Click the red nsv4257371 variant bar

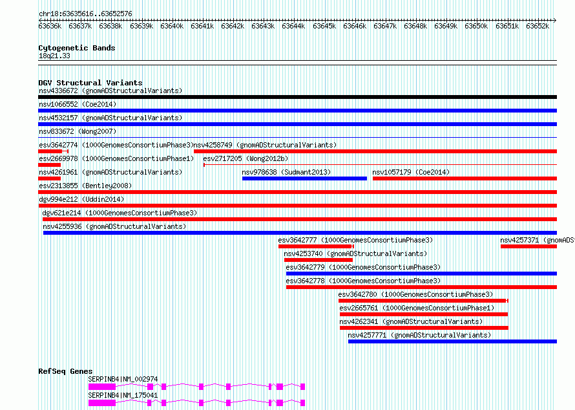(x=528, y=246)
